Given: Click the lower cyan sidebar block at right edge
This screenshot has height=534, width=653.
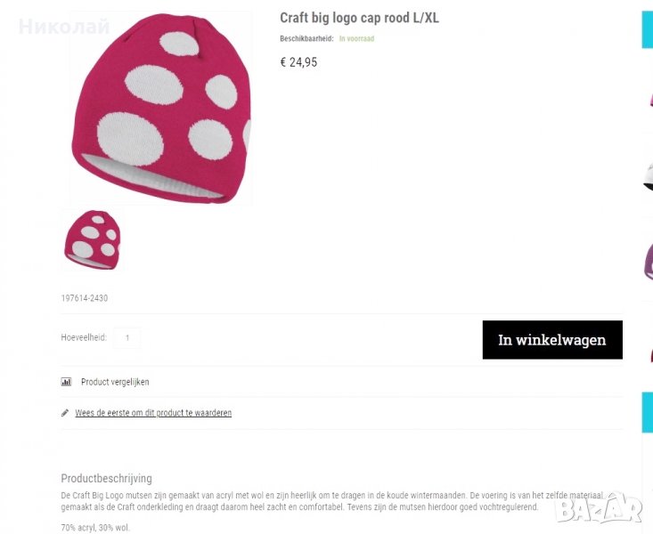Looking at the screenshot, I should point(647,412).
